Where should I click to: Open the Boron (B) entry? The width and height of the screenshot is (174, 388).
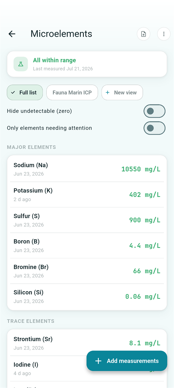[87, 246]
